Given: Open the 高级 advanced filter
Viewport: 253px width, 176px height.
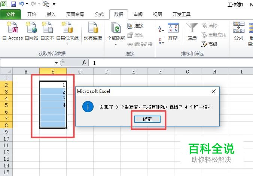Looking at the screenshot, I should [x=210, y=44].
